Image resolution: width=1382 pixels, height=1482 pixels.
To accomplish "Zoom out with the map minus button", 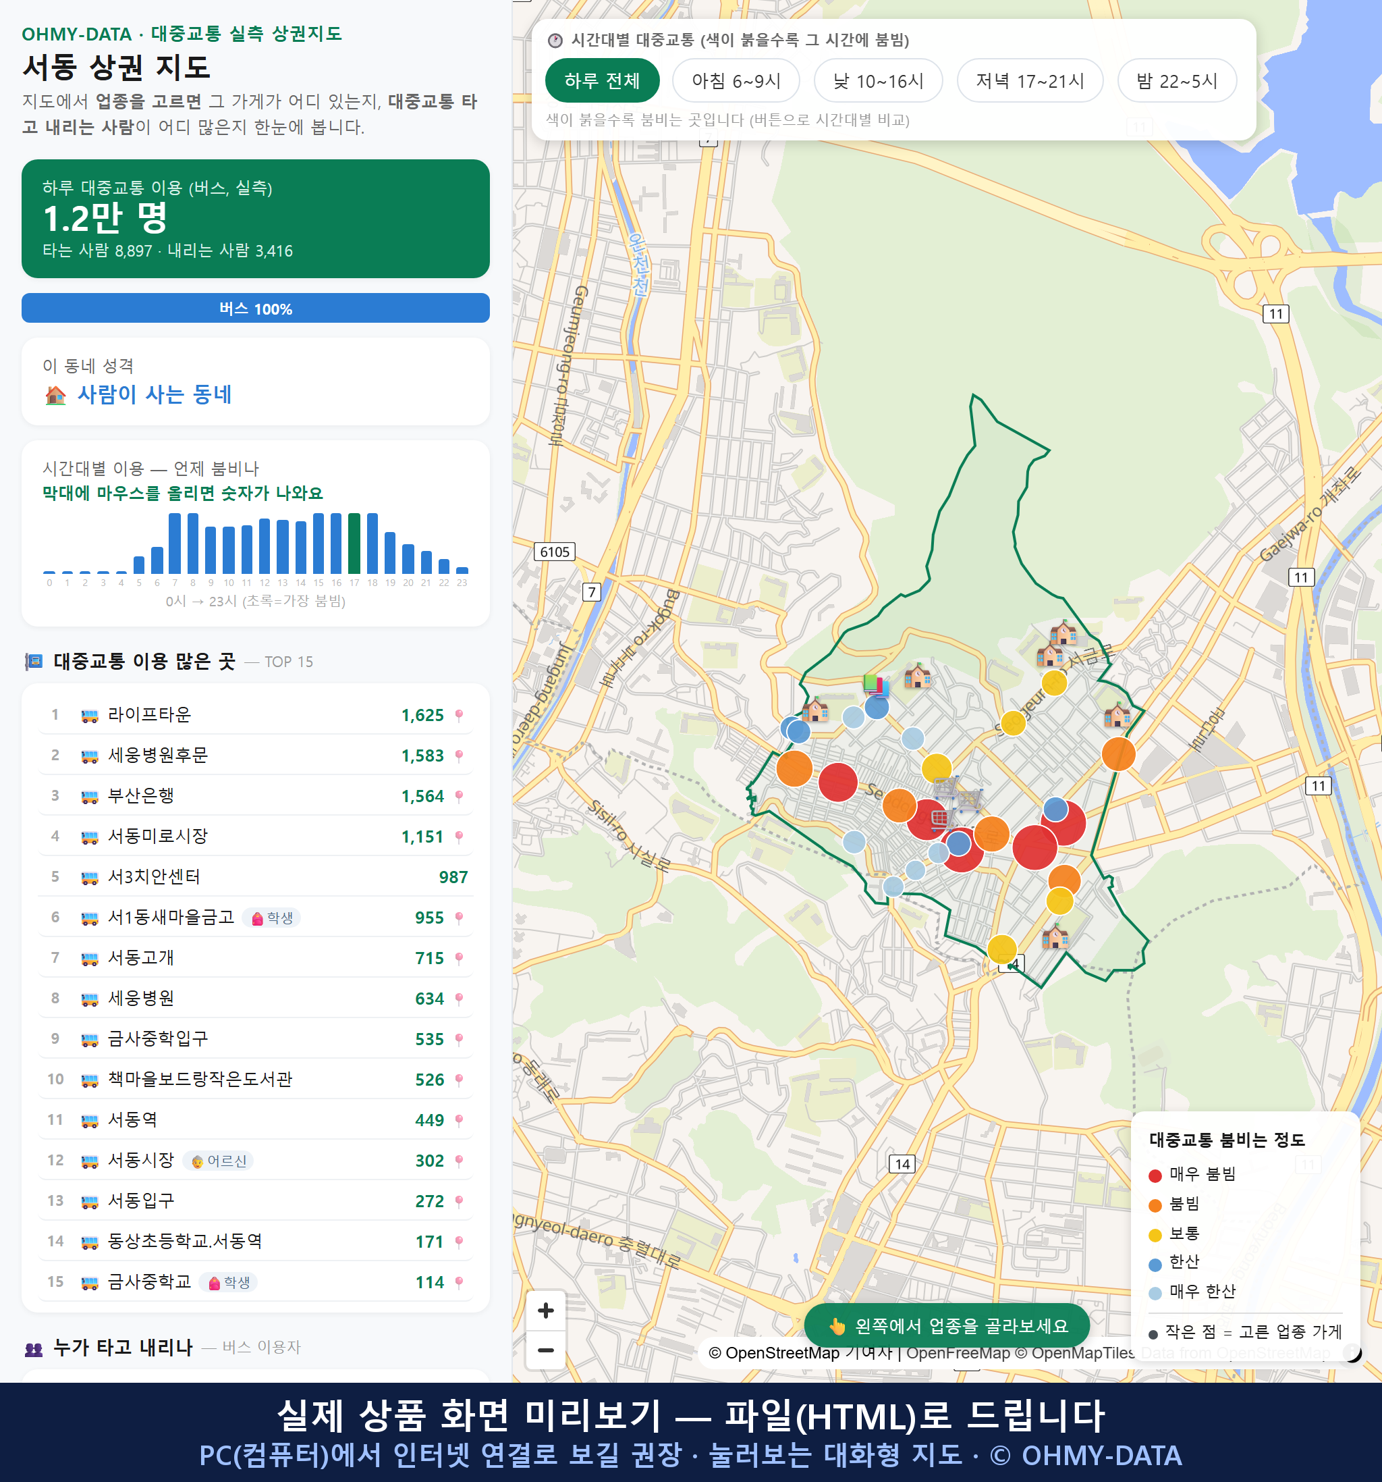I will pyautogui.click(x=545, y=1350).
